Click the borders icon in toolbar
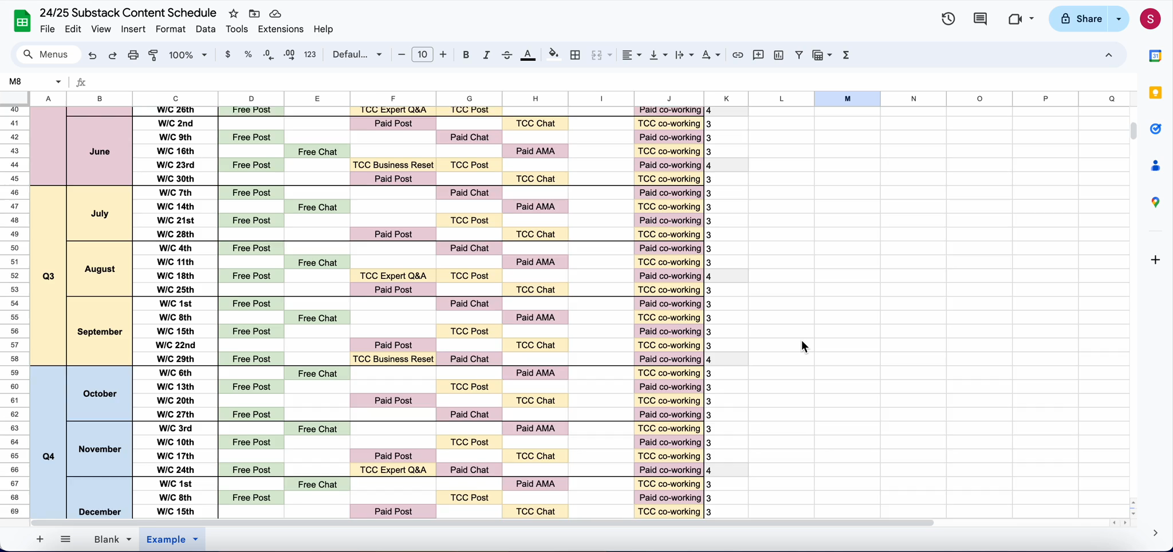1173x552 pixels. tap(575, 55)
